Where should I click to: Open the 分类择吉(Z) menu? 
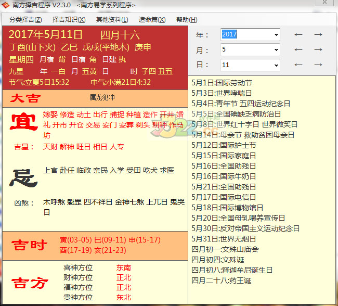[25, 20]
